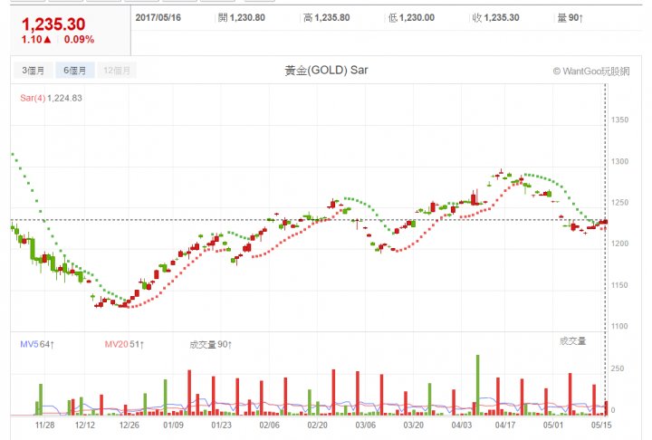Viewport: 652px width, 440px height.
Task: Click the 1250 price axis label
Action: [619, 203]
